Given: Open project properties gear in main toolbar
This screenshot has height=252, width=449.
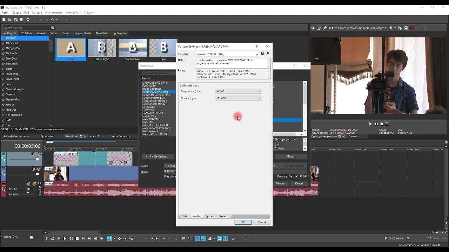Looking at the screenshot, I should pos(28,20).
